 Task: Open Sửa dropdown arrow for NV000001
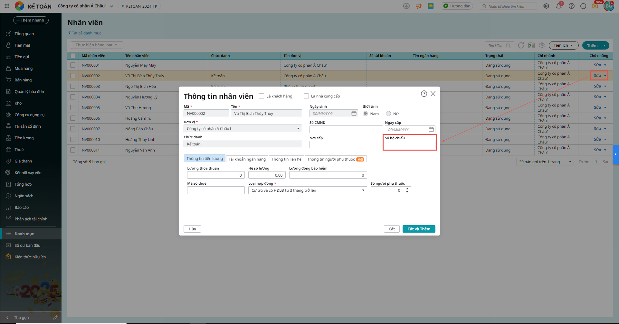[x=605, y=65]
